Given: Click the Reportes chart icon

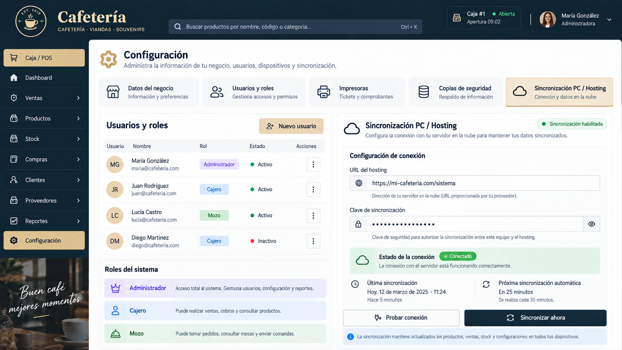Looking at the screenshot, I should 14,221.
